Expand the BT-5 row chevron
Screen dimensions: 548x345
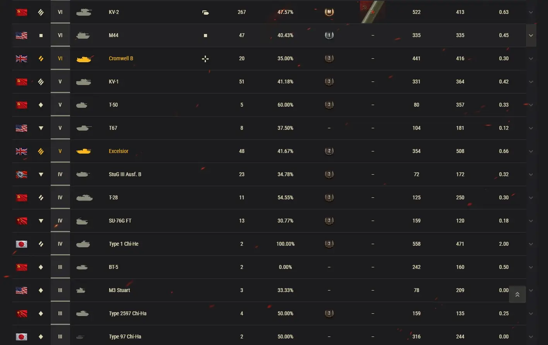pos(531,267)
